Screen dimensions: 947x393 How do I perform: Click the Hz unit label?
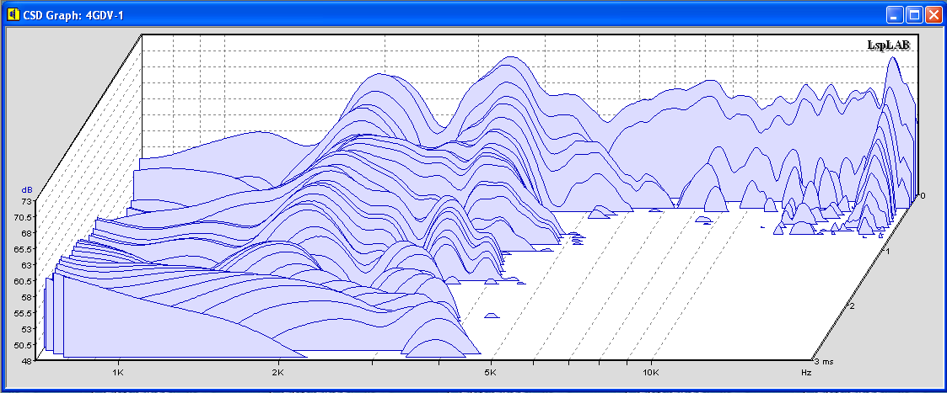805,373
